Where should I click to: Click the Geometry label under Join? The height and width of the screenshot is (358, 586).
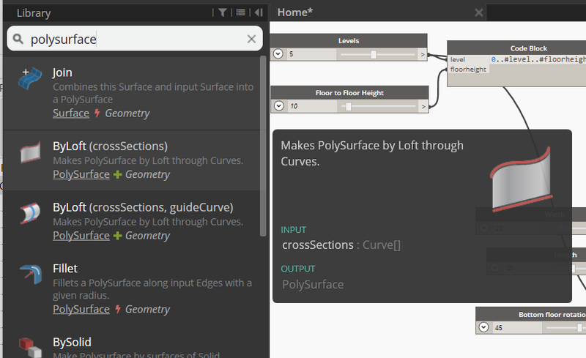click(127, 113)
